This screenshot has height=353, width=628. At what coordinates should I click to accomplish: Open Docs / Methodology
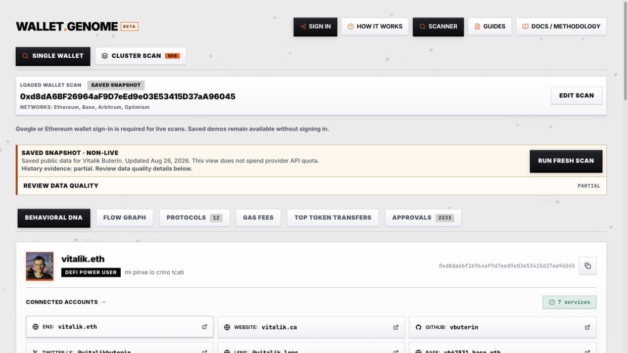[x=561, y=27]
